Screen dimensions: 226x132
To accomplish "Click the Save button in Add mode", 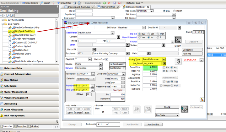I will pos(70,113).
